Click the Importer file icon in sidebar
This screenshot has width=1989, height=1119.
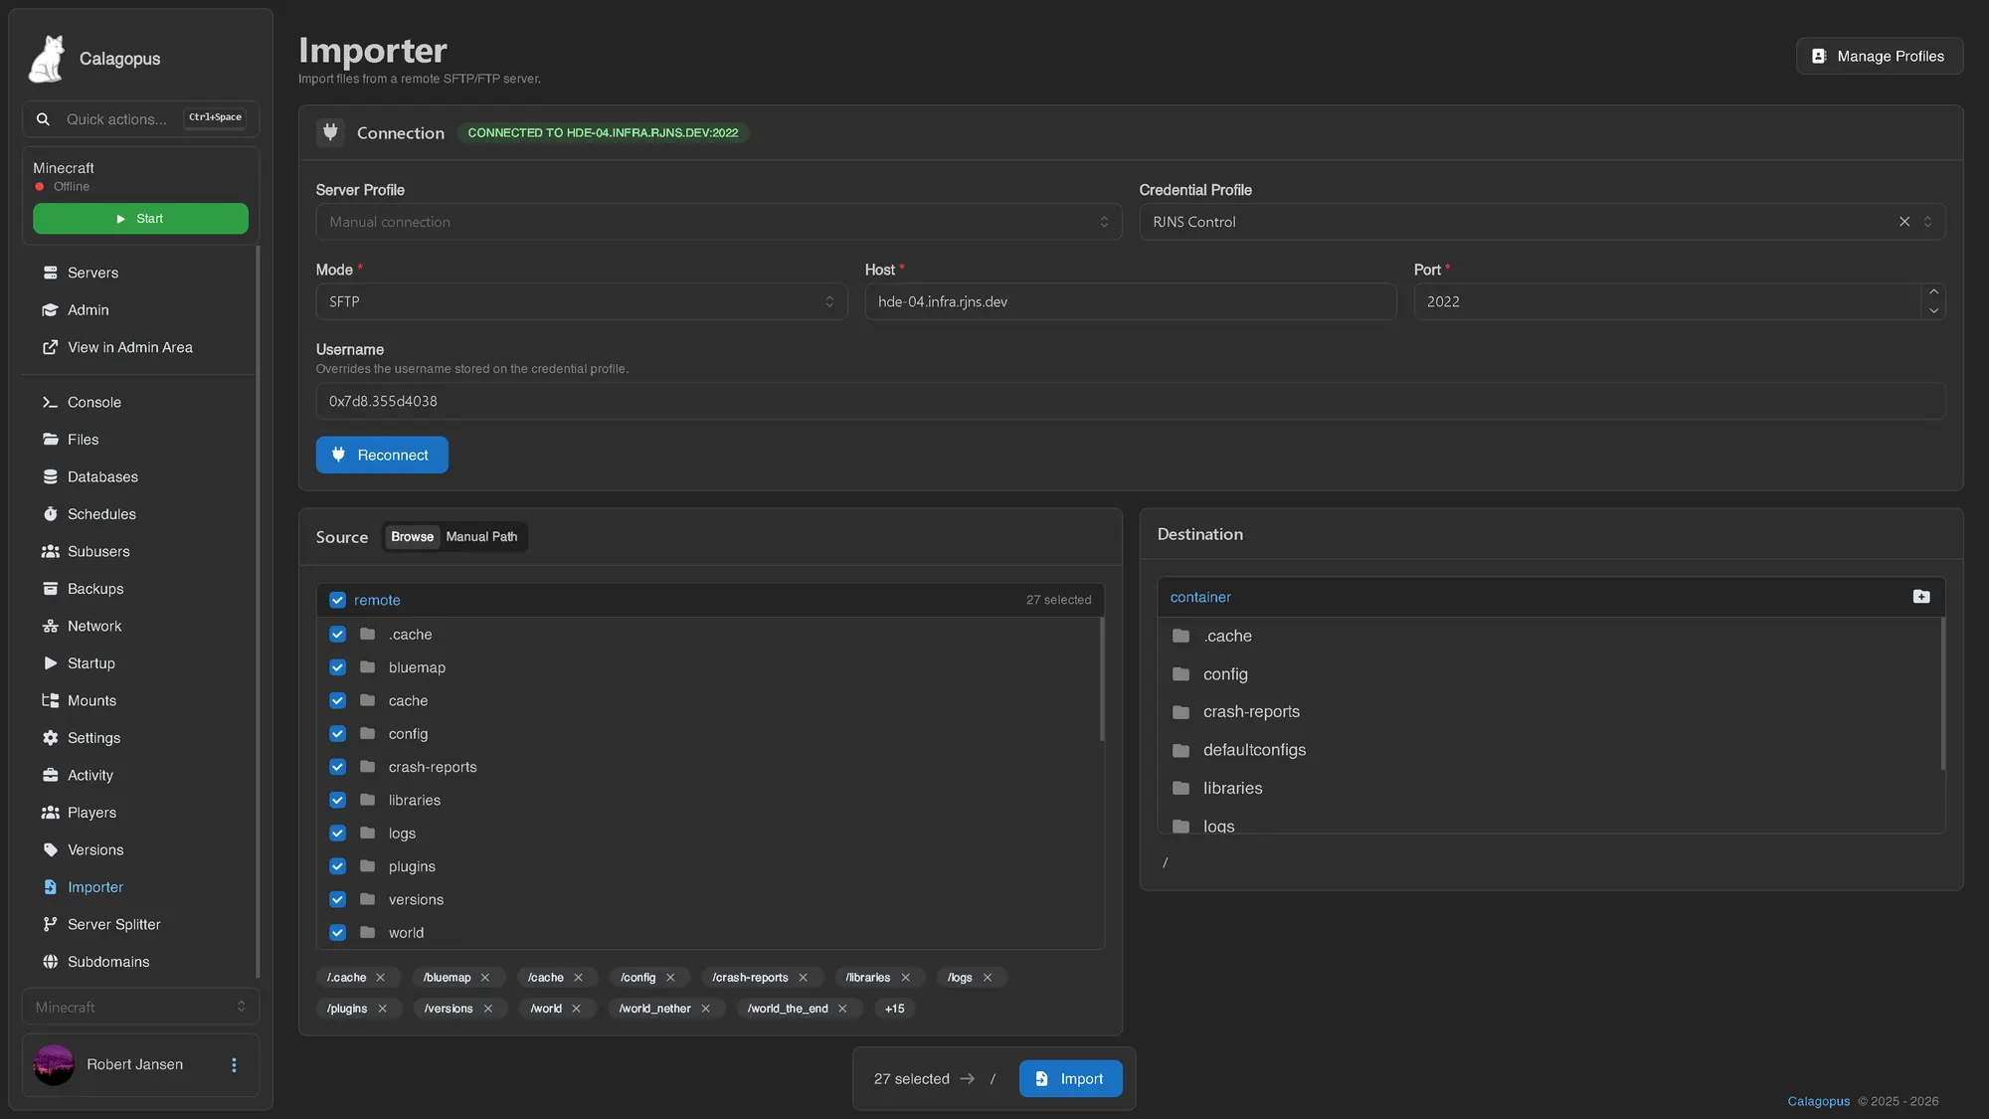[50, 887]
